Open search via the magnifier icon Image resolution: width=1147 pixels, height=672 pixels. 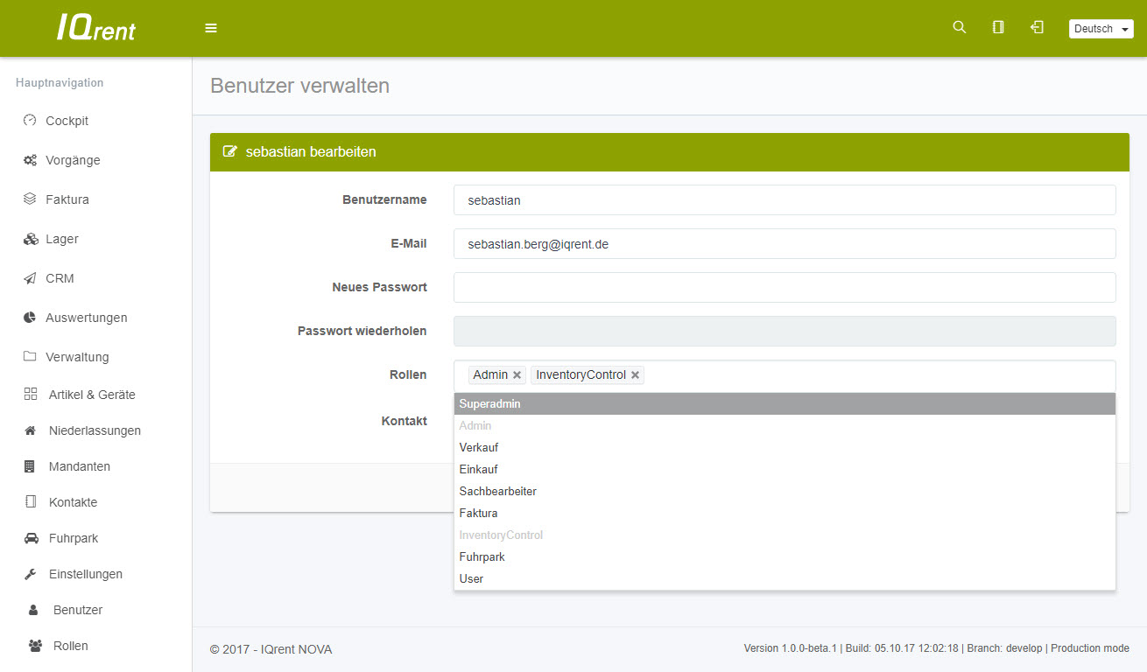(959, 27)
